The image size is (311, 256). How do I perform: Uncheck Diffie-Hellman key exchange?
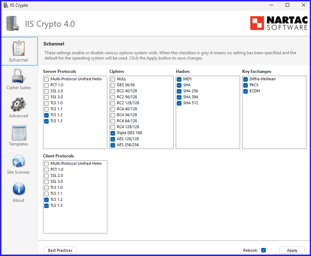(x=246, y=79)
